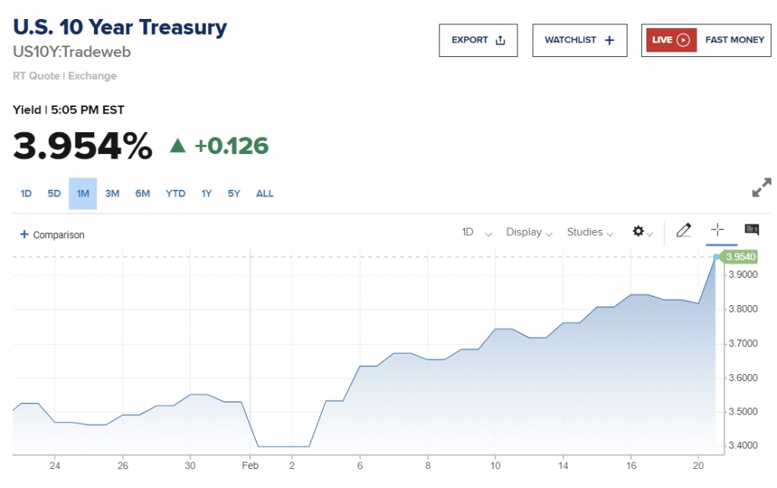The height and width of the screenshot is (488, 777).
Task: Add a Comparison symbol
Action: [52, 235]
